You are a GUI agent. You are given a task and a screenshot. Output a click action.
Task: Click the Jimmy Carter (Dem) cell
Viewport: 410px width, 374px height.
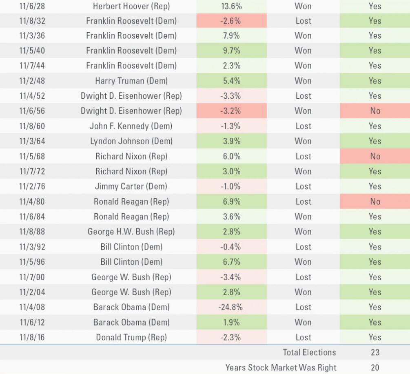131,186
